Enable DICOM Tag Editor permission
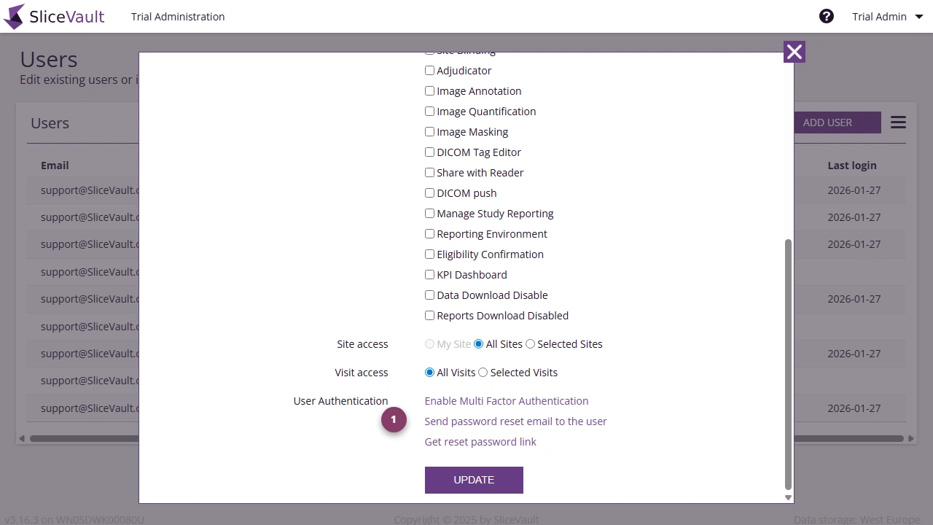Viewport: 933px width, 525px height. point(429,152)
